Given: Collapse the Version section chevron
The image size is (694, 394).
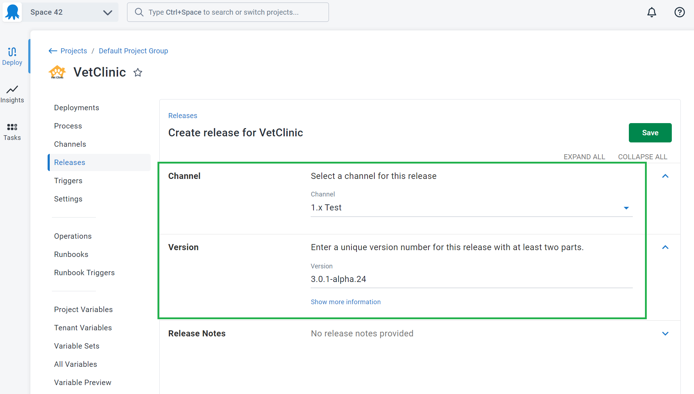Looking at the screenshot, I should coord(665,247).
